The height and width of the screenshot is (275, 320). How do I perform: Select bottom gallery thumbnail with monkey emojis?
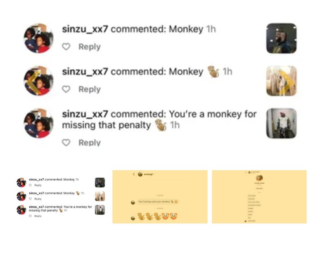160,197
